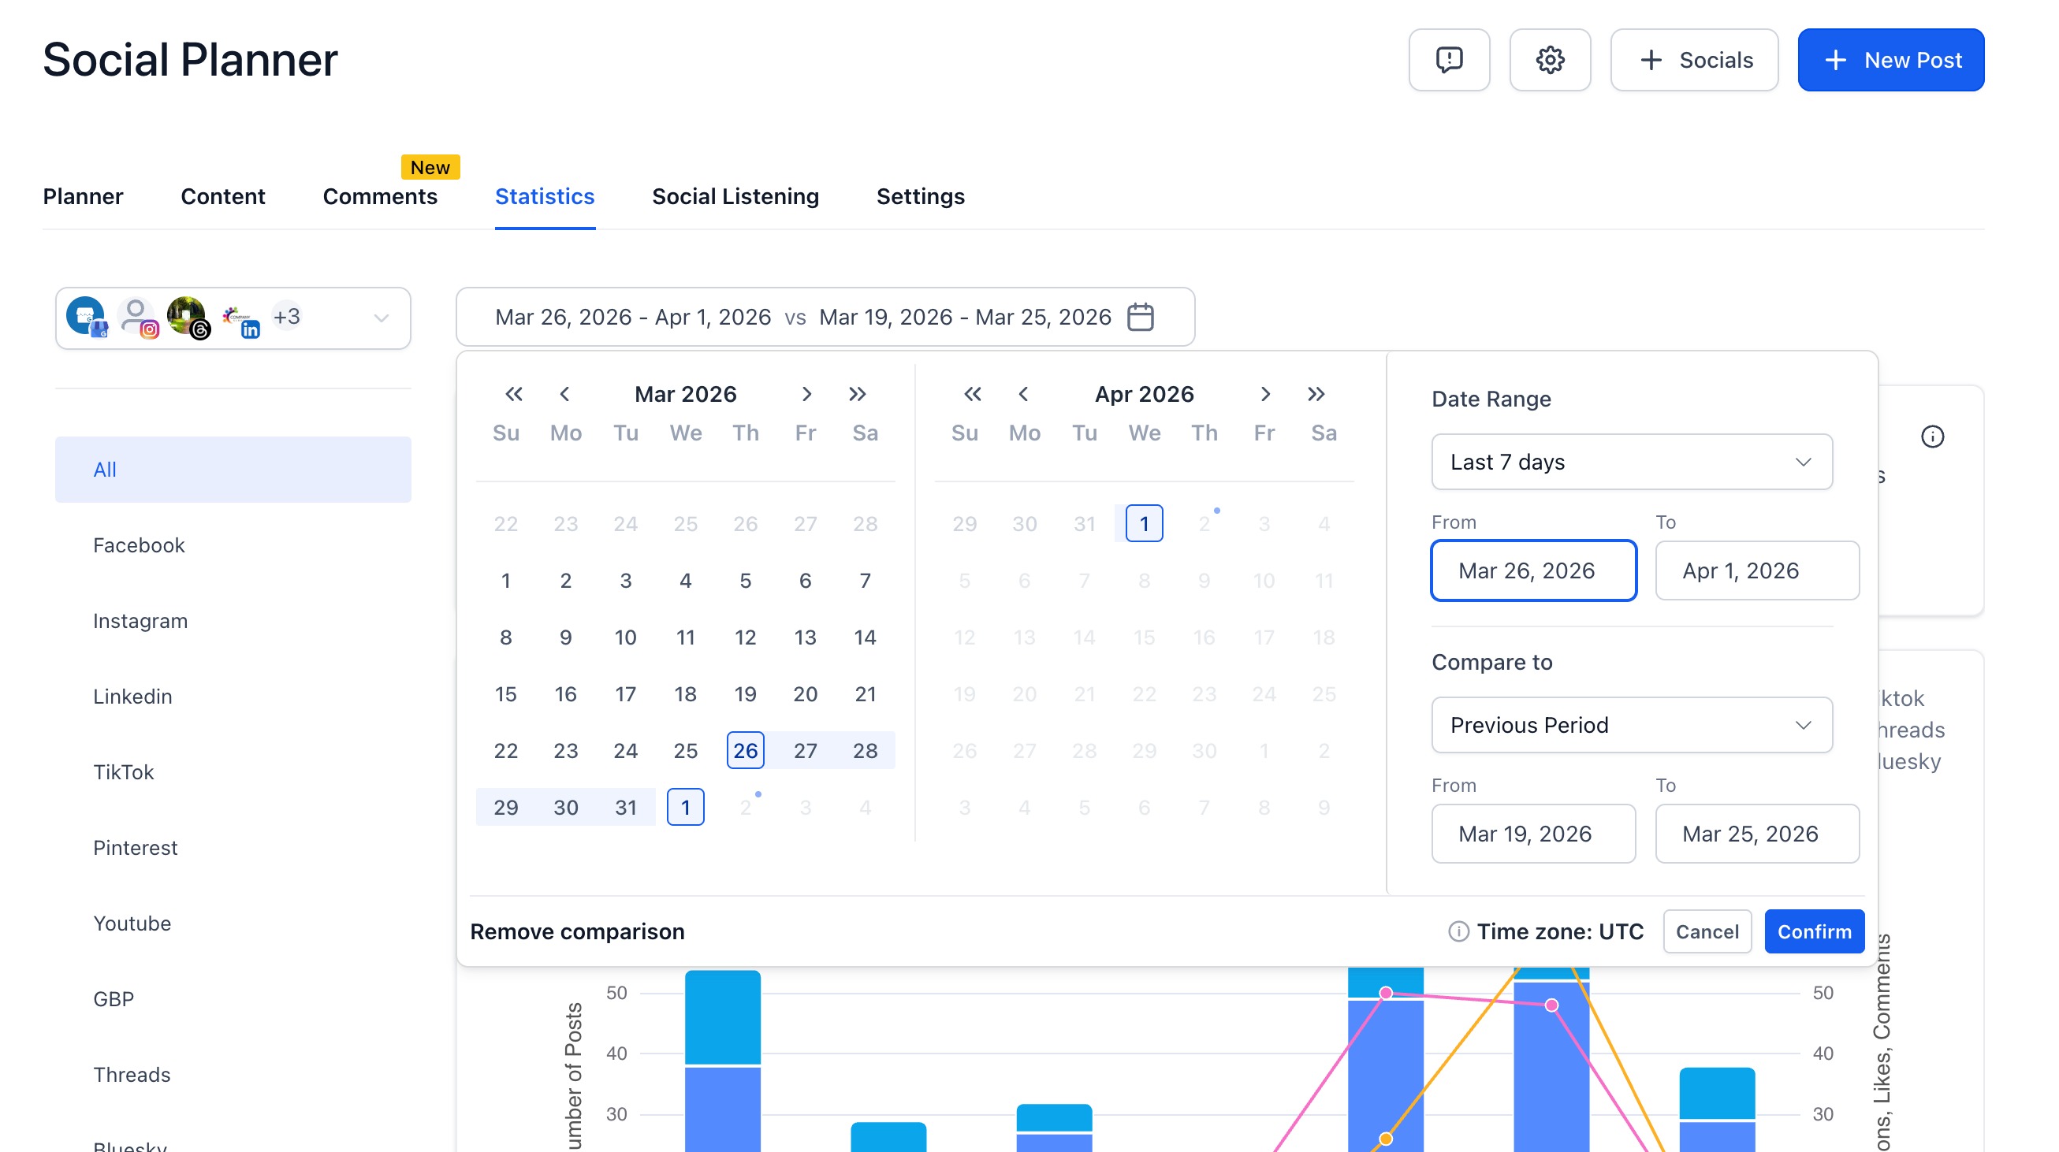Click Remove comparison link
The image size is (2059, 1152).
tap(577, 931)
